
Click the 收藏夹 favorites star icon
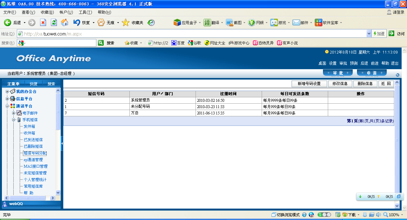[x=126, y=23]
